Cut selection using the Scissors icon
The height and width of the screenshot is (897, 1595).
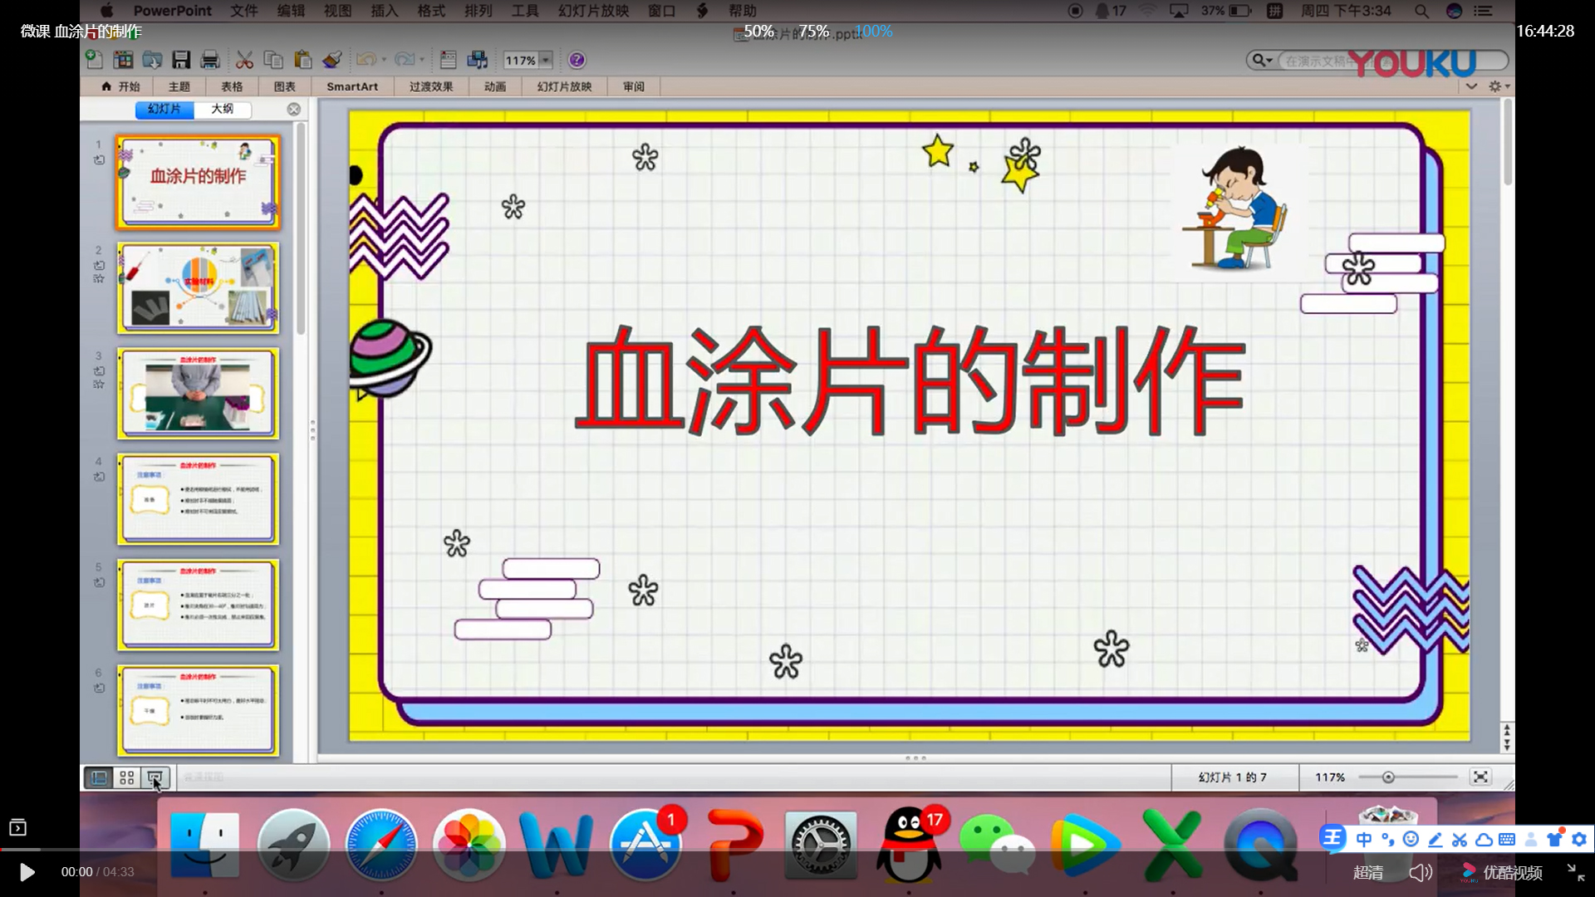coord(244,59)
